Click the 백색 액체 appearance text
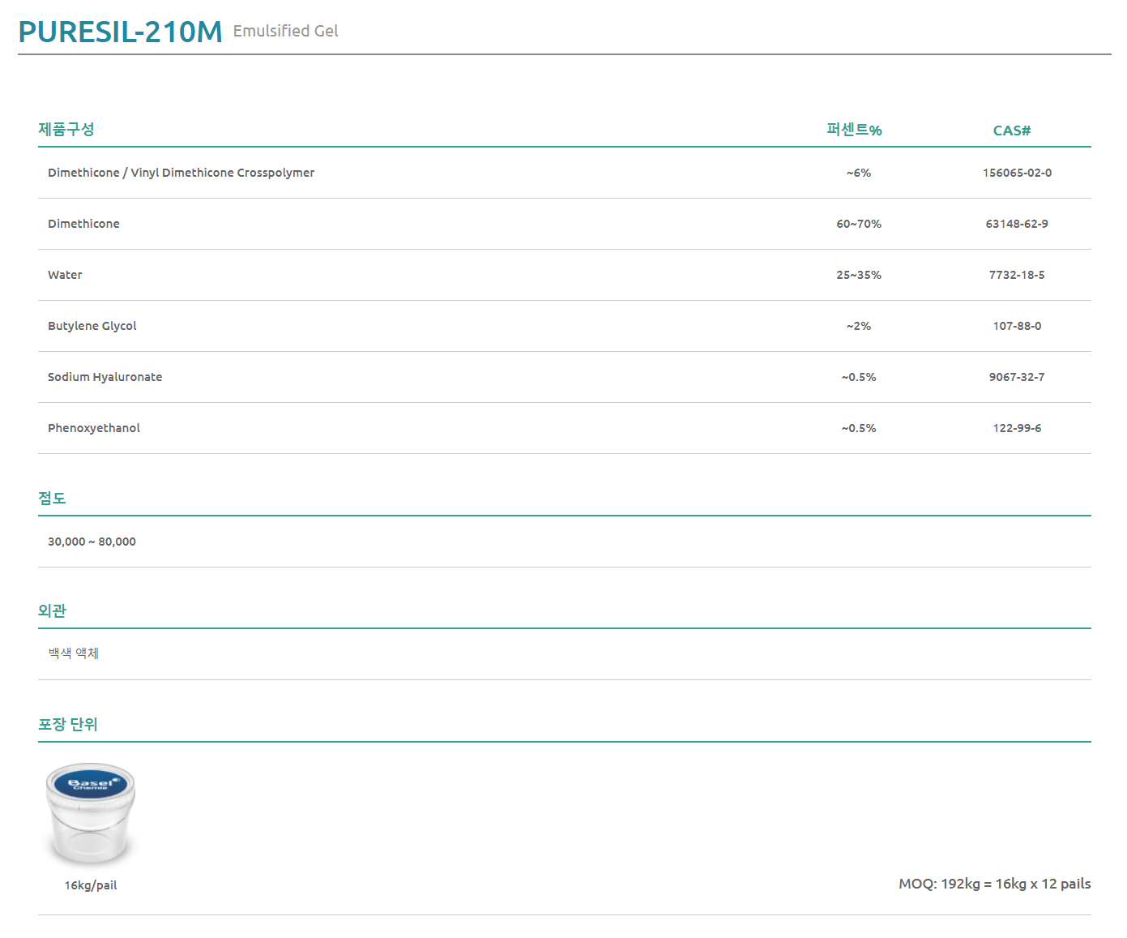The height and width of the screenshot is (938, 1127). click(73, 653)
